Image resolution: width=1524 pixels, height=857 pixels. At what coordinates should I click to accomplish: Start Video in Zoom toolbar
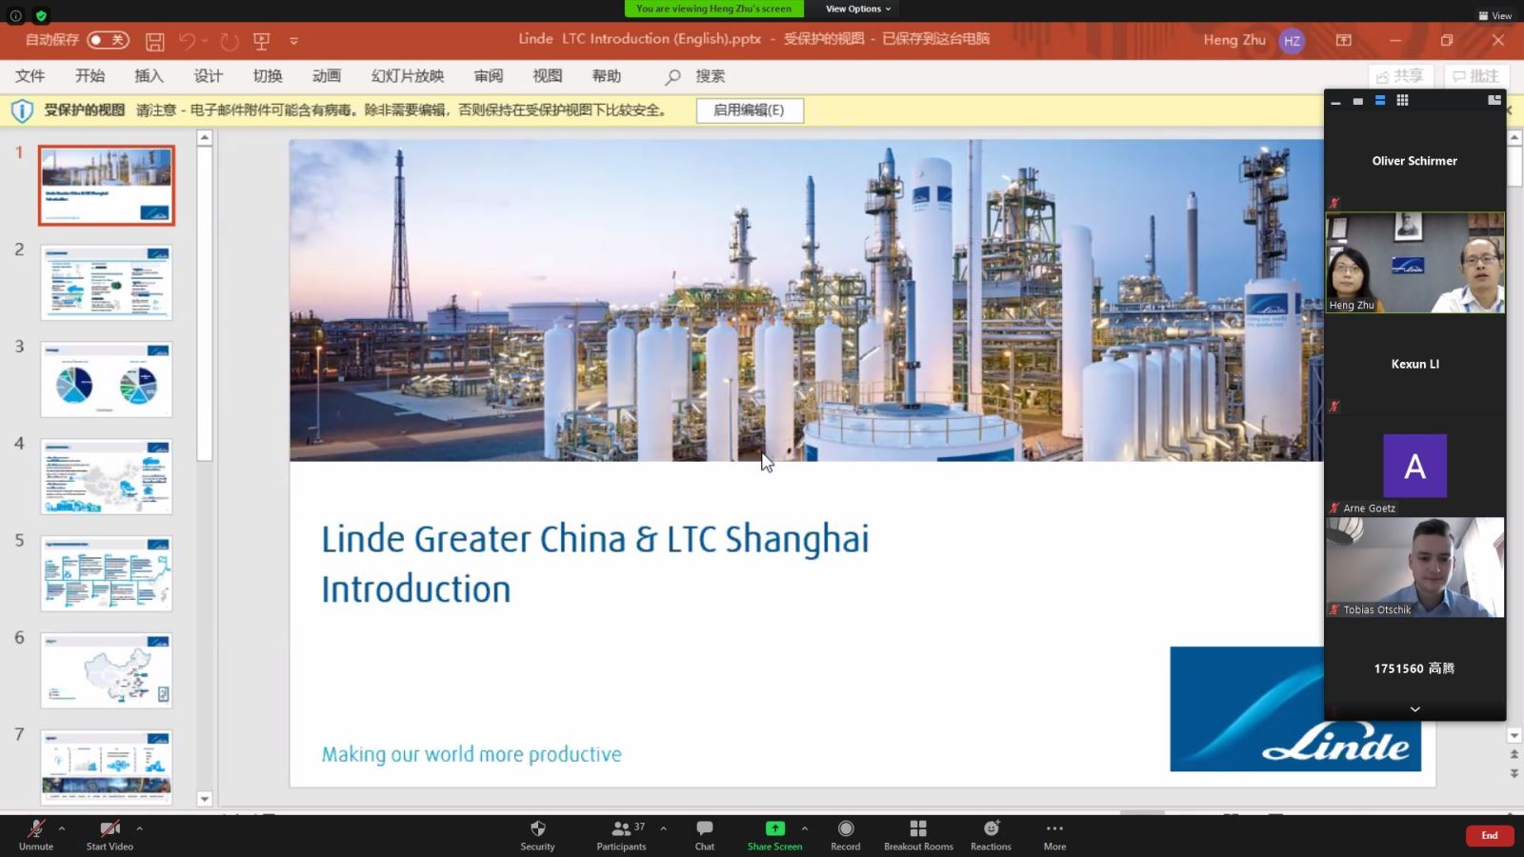tap(110, 834)
